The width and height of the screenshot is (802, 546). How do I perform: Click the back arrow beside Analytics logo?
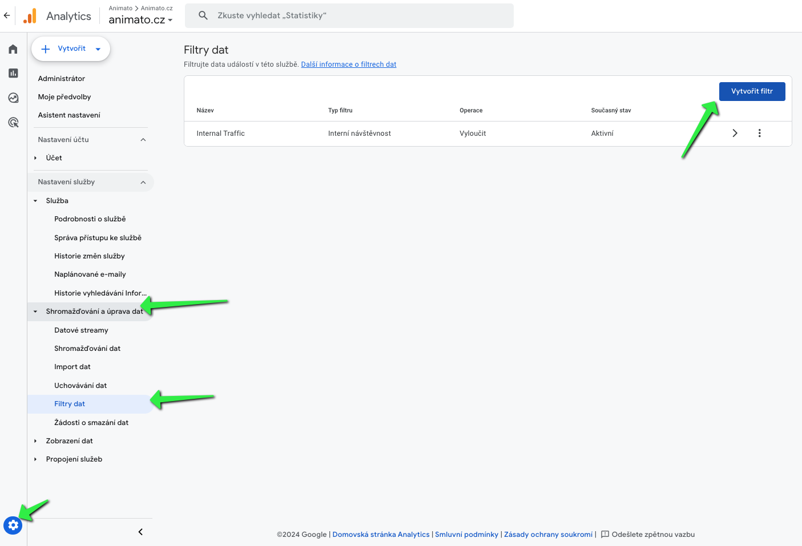click(7, 15)
